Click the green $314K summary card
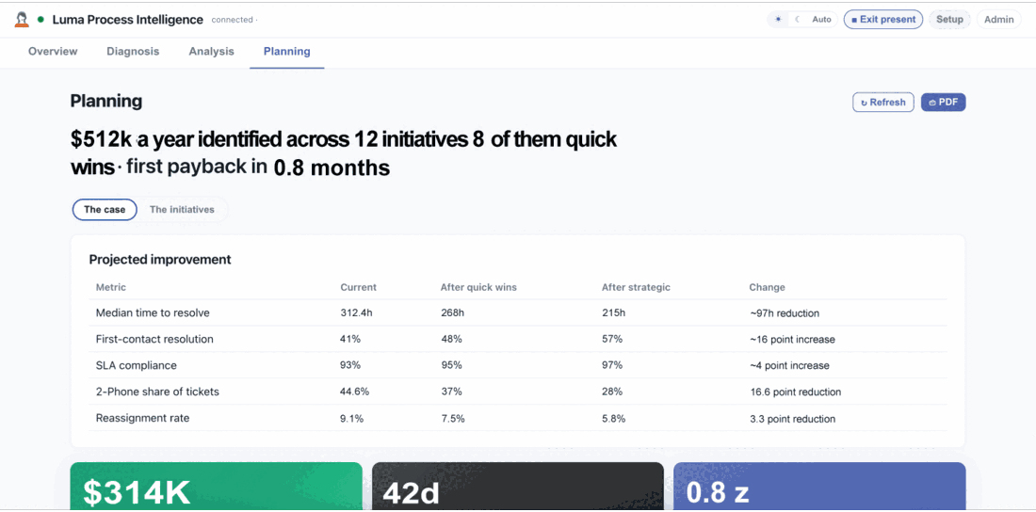The width and height of the screenshot is (1036, 512). pos(216,487)
